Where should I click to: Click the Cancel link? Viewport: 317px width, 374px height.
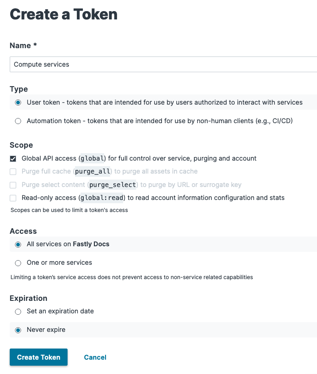coord(95,357)
